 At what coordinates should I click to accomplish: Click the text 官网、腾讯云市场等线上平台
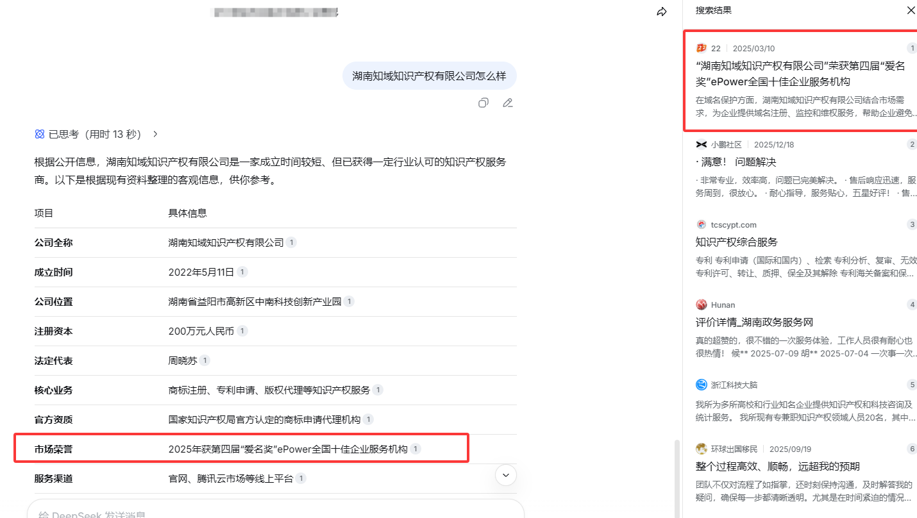231,478
